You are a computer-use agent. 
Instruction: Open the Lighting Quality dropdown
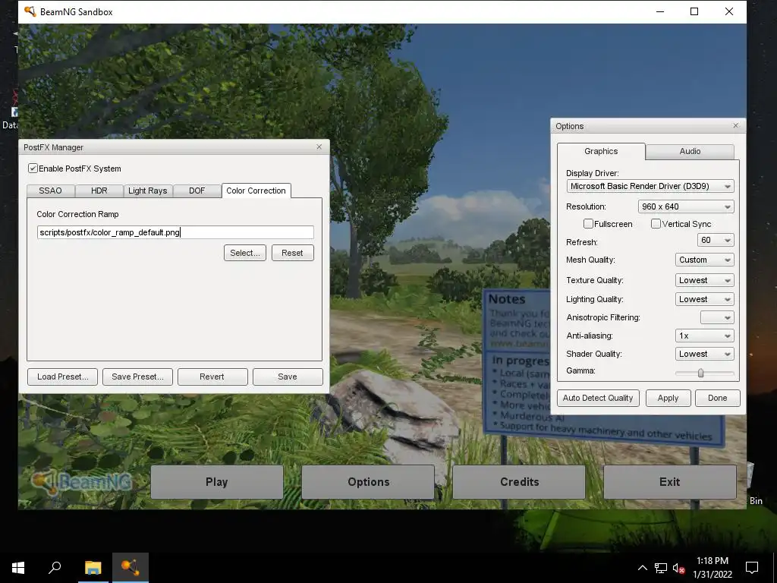pyautogui.click(x=704, y=299)
